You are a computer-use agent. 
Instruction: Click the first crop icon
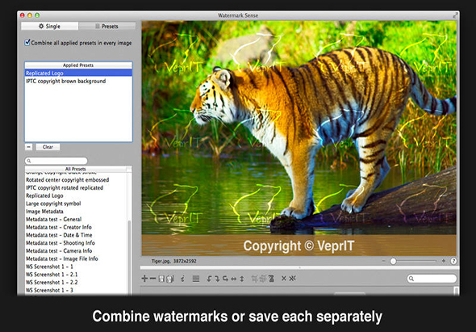[254, 279]
